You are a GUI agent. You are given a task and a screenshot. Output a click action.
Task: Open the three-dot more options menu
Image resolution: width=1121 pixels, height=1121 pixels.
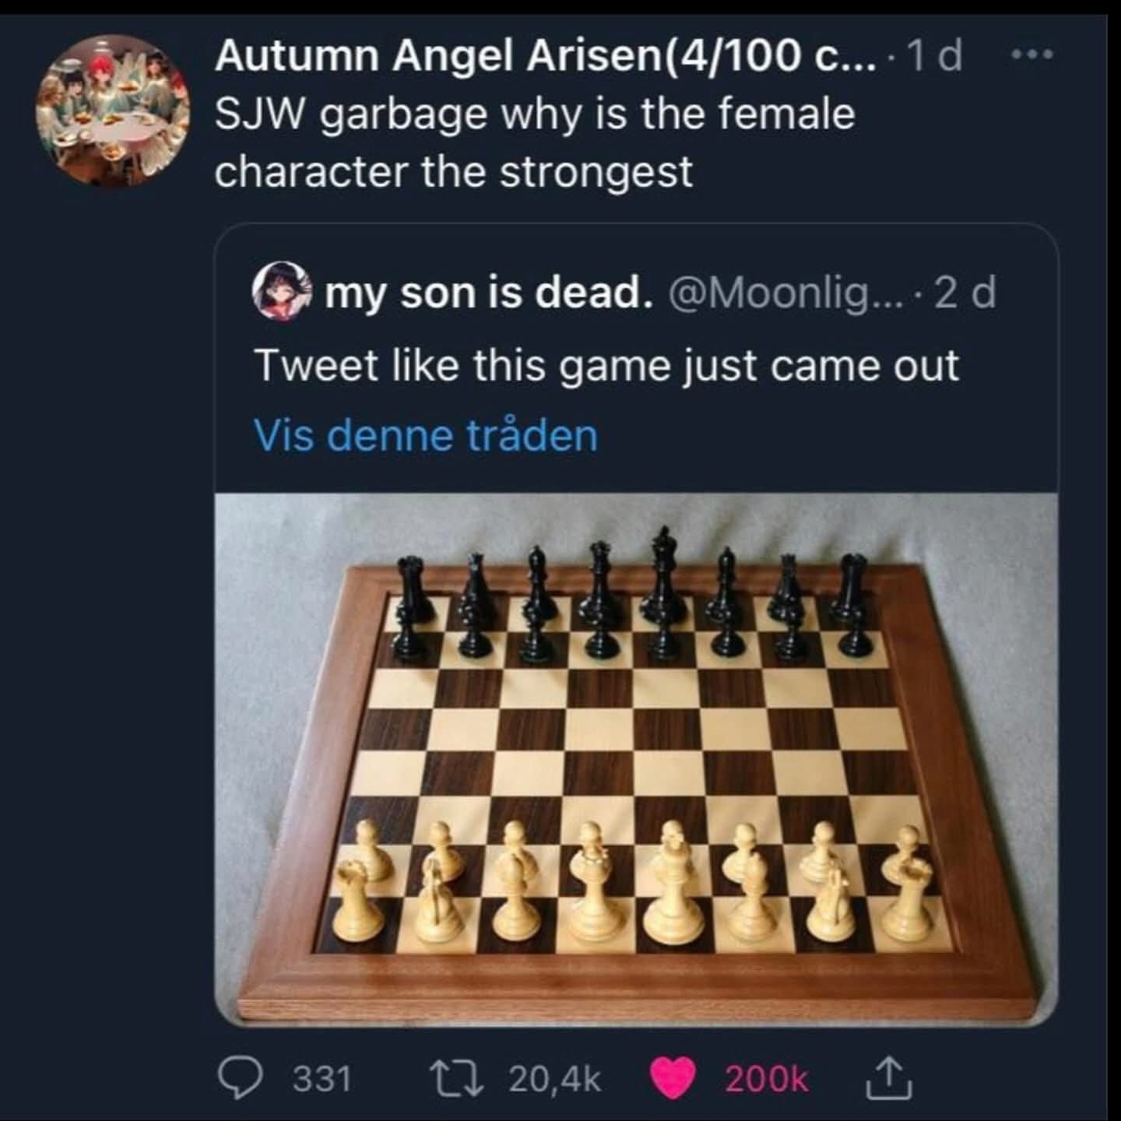[1031, 54]
